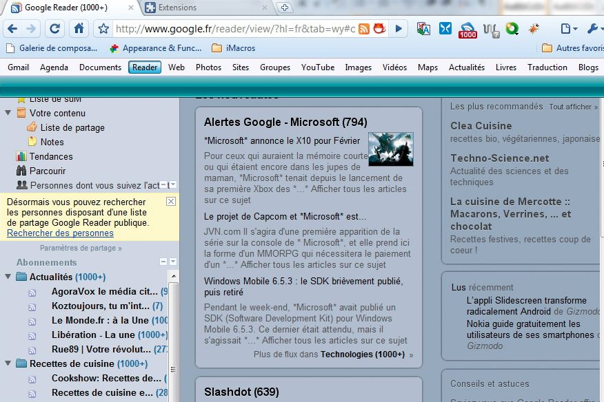604x402 pixels.
Task: Open the iMacros bookmark folder
Action: [234, 48]
